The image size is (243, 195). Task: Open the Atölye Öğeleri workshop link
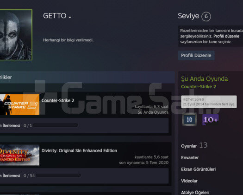[195, 192]
